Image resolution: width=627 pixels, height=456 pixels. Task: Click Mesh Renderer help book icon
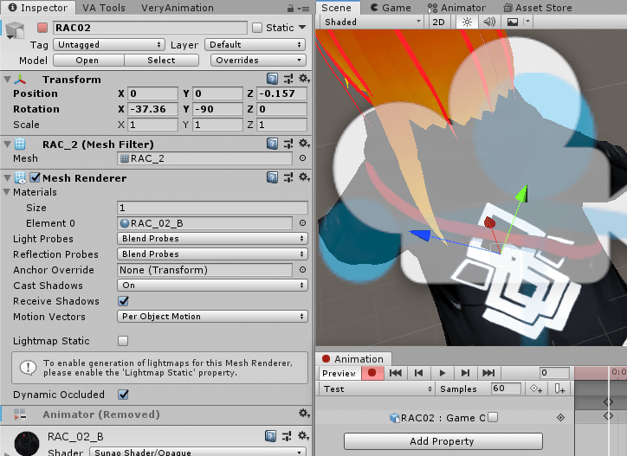point(272,177)
